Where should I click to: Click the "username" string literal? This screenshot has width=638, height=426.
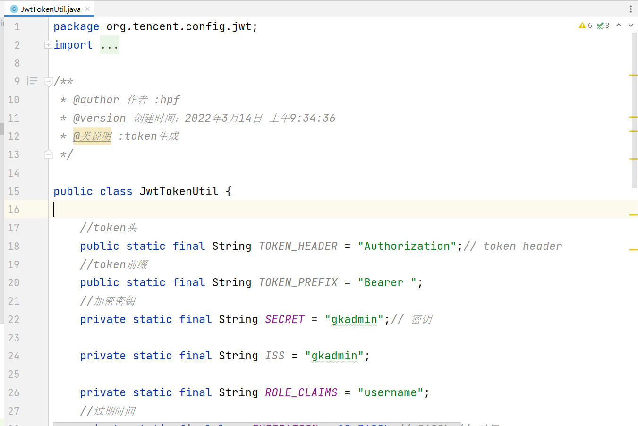pyautogui.click(x=391, y=392)
